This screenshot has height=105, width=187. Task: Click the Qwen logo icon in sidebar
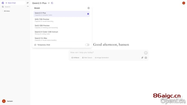point(3,3)
